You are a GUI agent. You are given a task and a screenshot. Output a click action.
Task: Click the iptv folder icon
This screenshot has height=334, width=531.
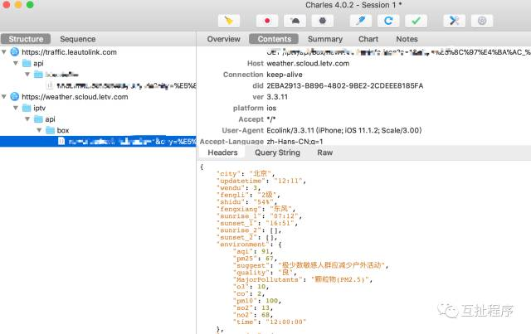(x=27, y=108)
